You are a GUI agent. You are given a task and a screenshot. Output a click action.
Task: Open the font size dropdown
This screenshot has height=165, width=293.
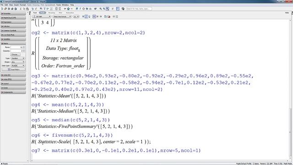[76, 16]
